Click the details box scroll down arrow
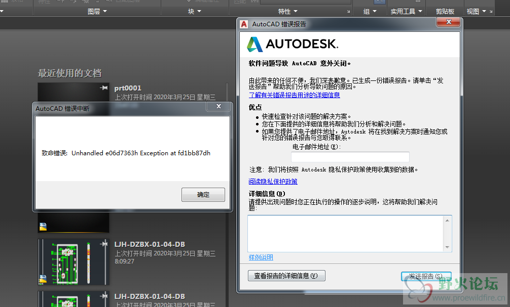This screenshot has height=307, width=510. (x=447, y=247)
